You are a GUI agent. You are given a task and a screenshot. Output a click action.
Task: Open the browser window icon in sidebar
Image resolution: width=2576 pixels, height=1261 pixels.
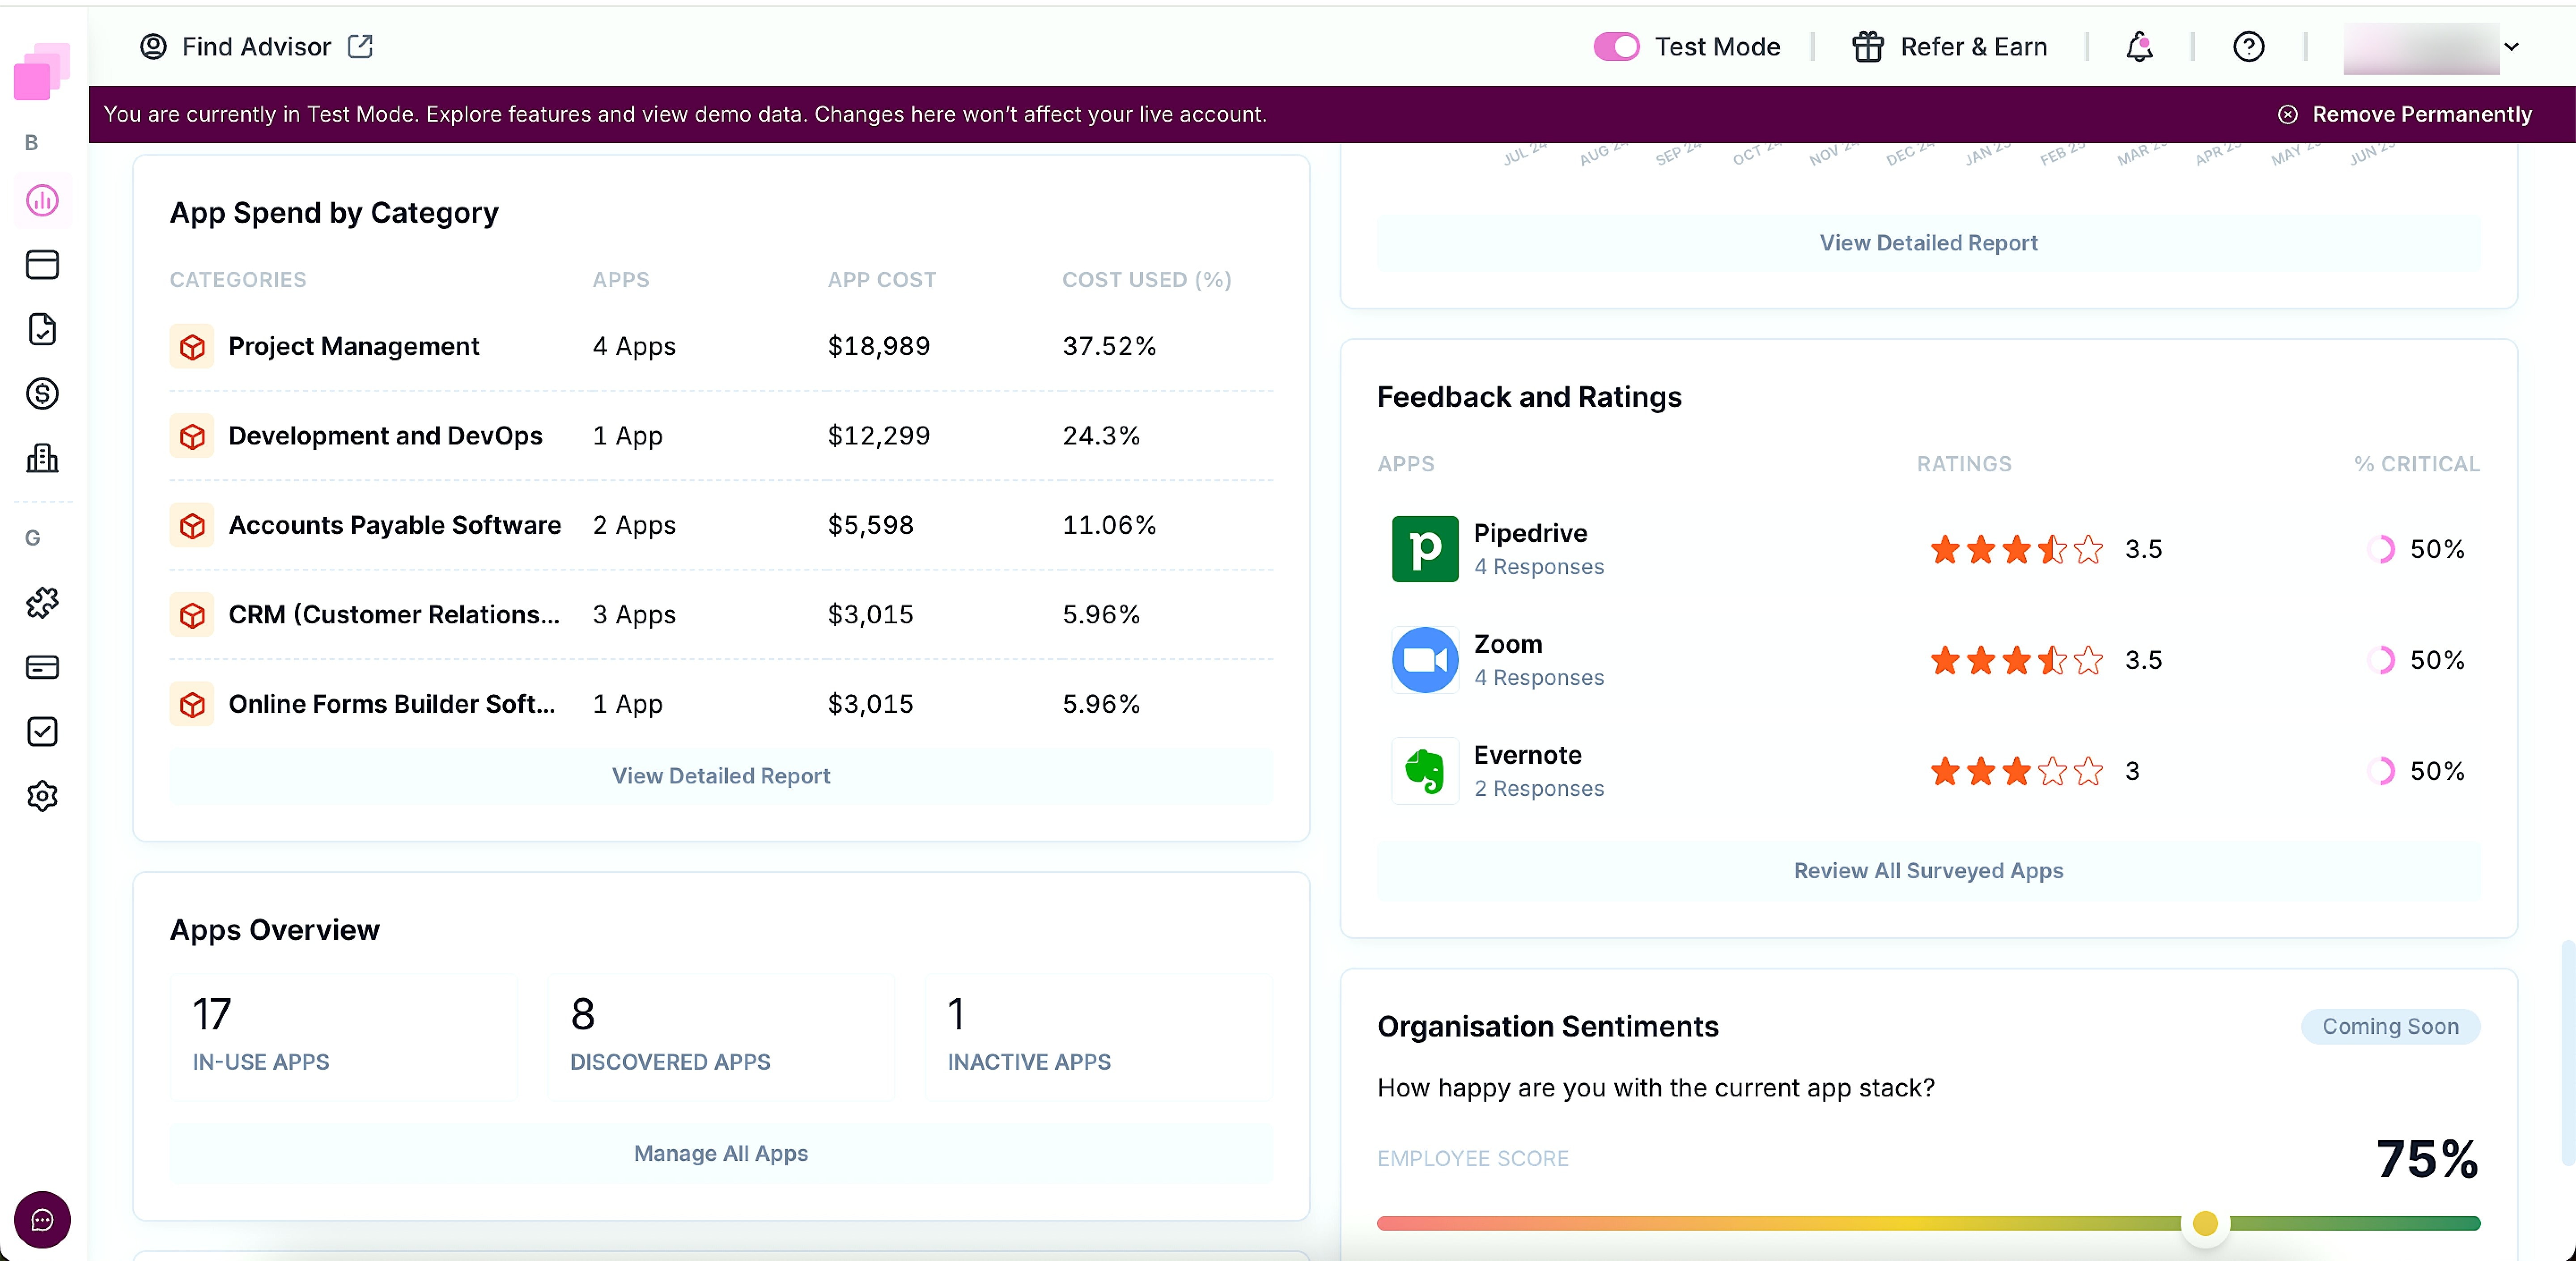[x=42, y=265]
